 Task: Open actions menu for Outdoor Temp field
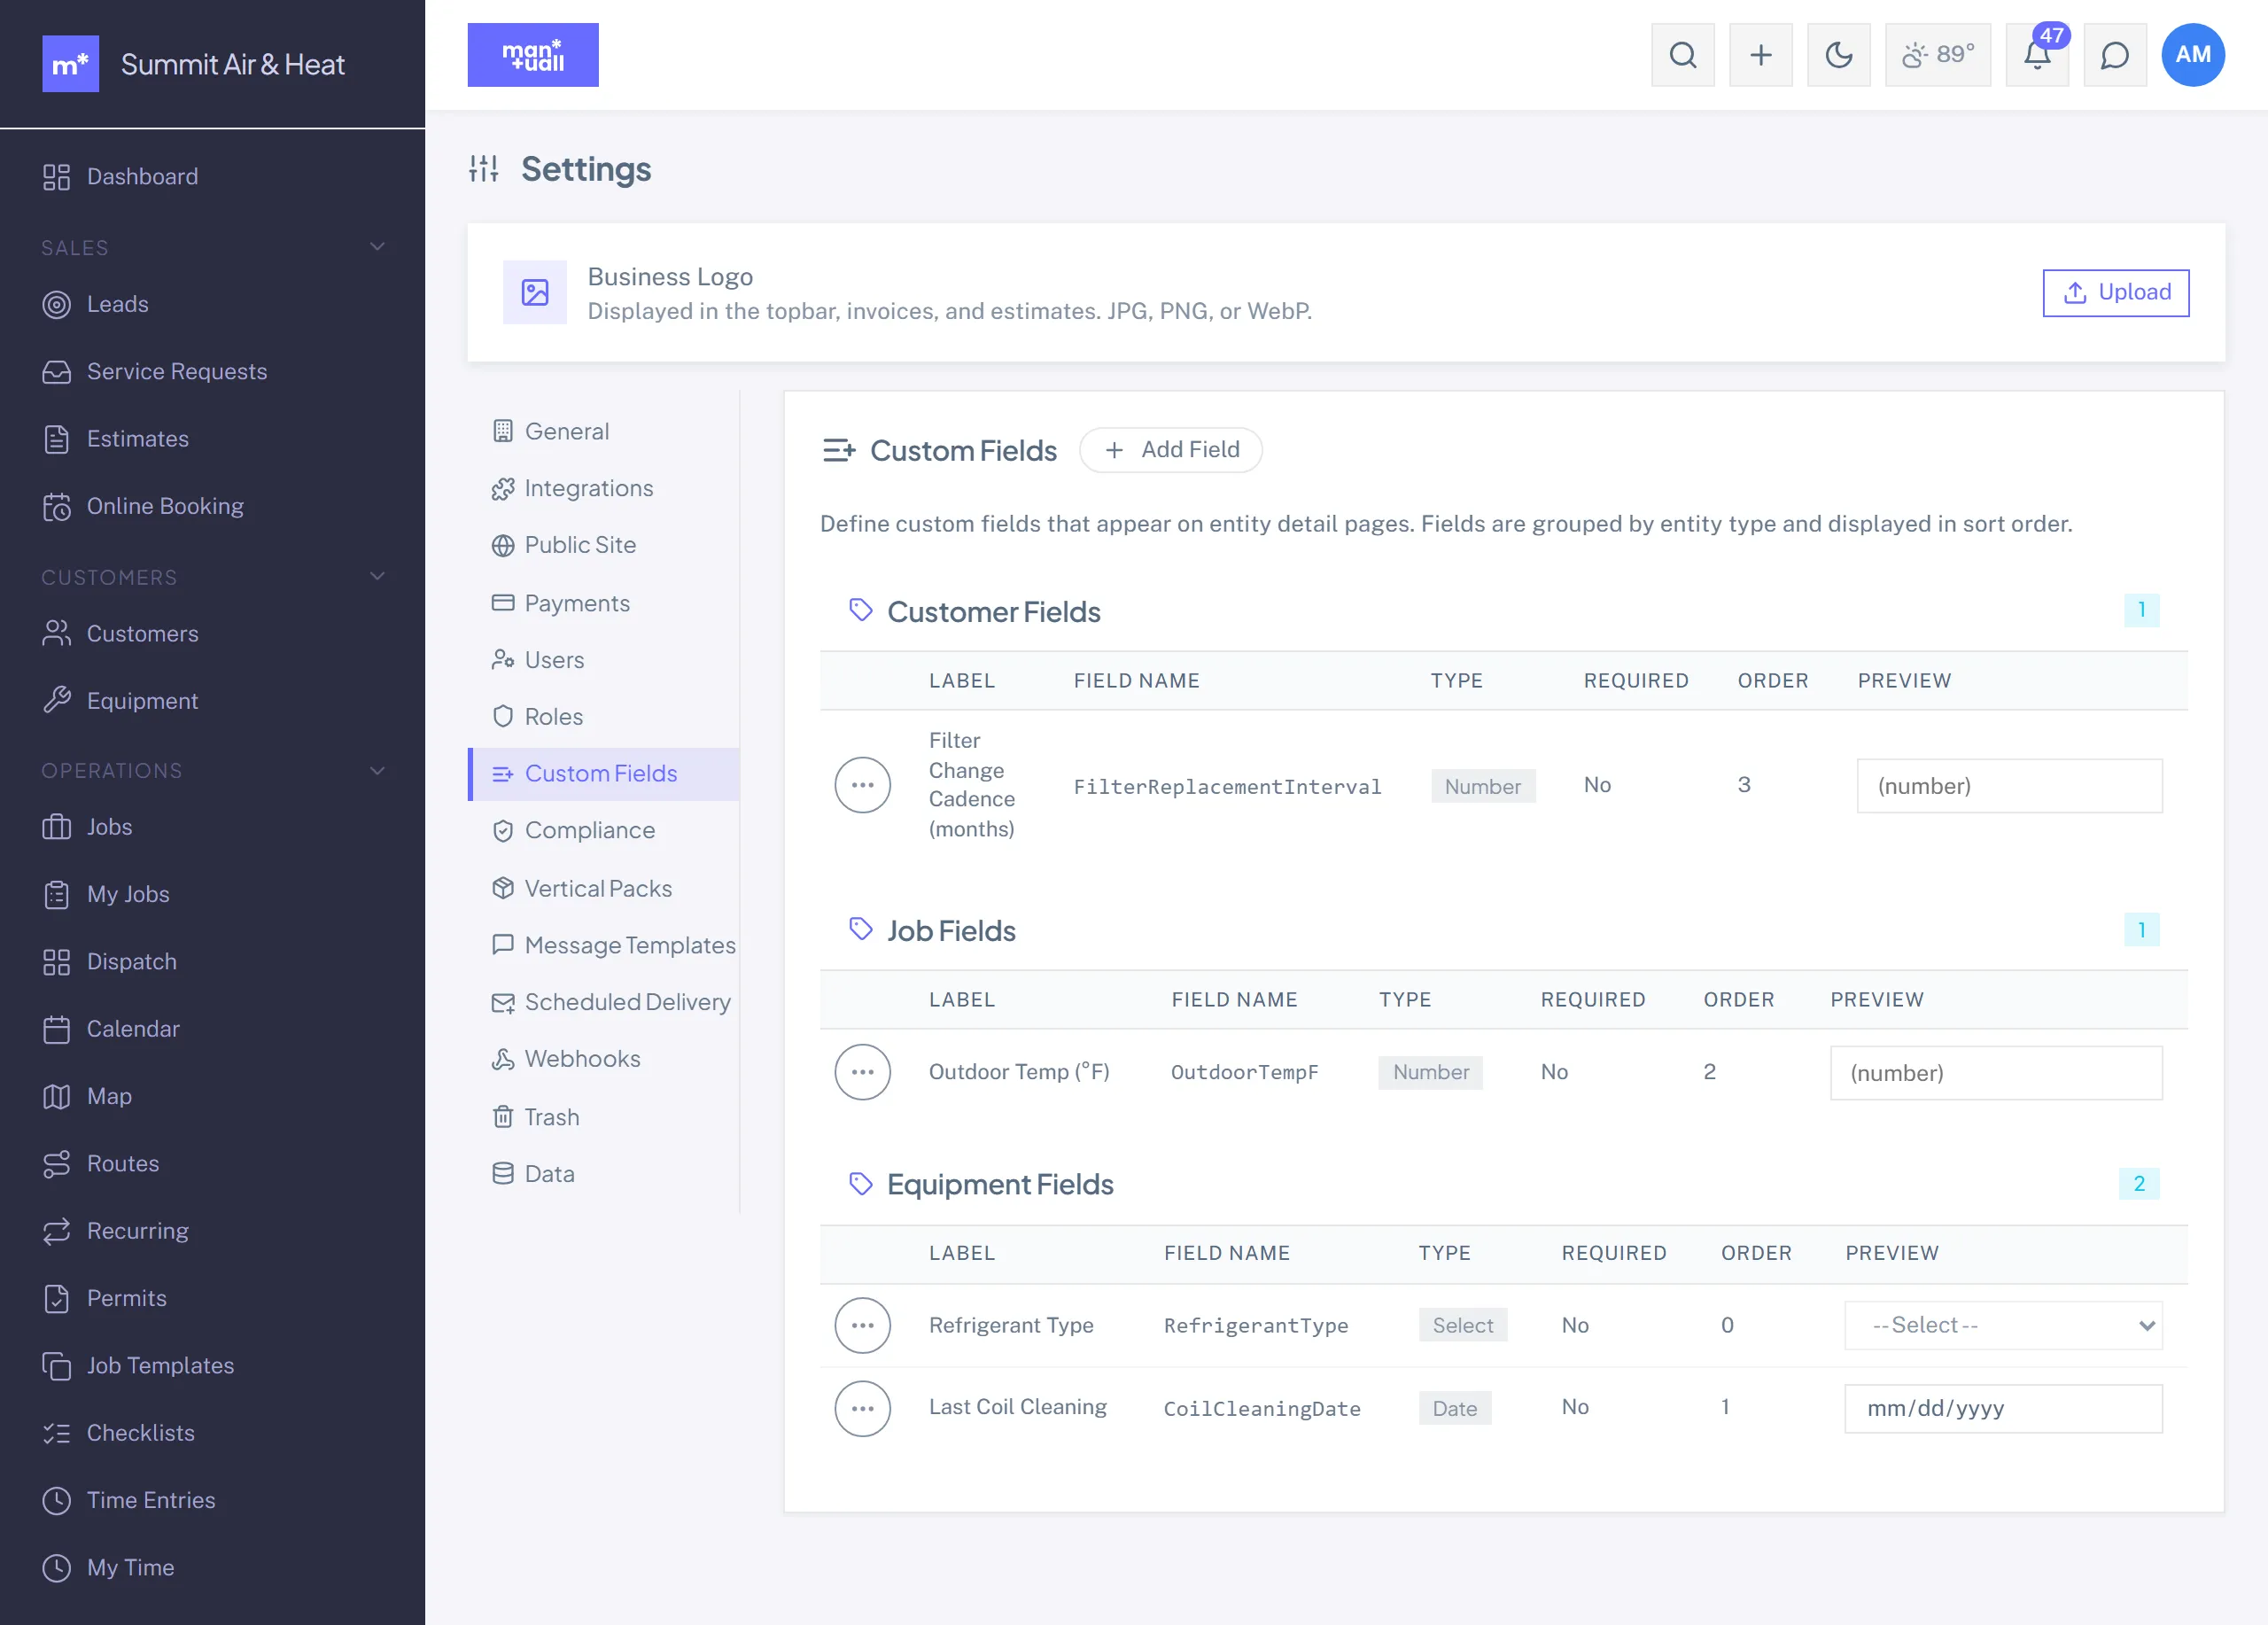point(862,1073)
